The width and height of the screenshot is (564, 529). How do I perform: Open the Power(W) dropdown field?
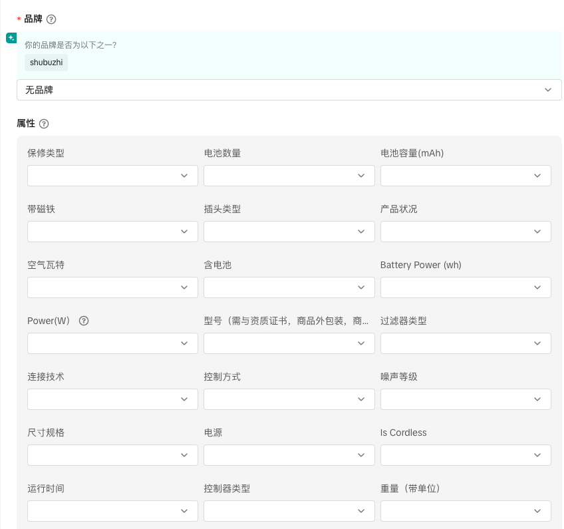(112, 343)
